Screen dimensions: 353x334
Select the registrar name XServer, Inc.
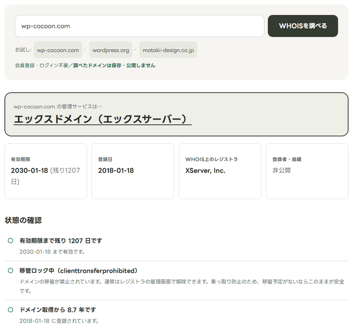point(205,170)
